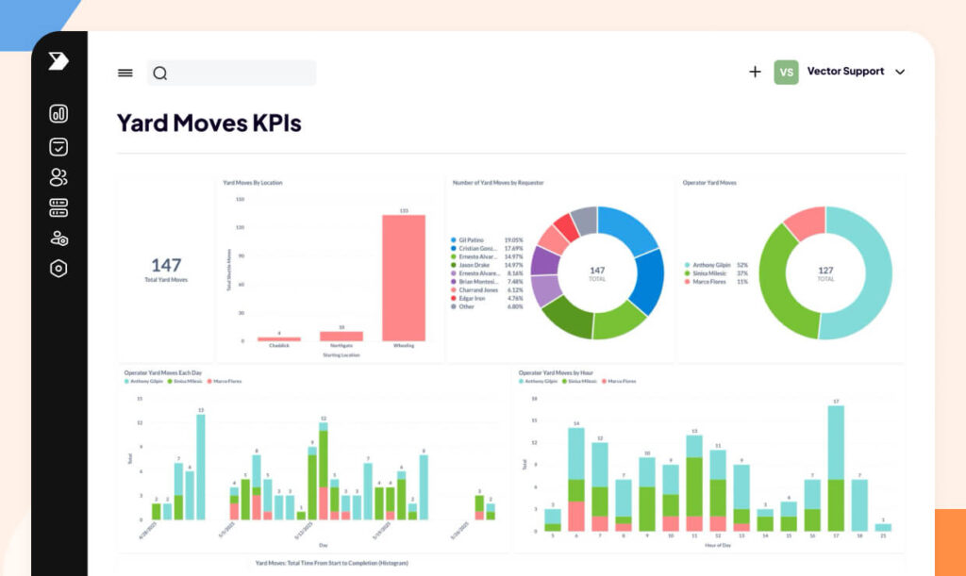
Task: Click the Hour of Day axis label
Action: click(x=718, y=545)
